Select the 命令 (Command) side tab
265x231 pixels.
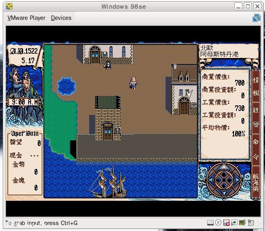[x=256, y=148]
